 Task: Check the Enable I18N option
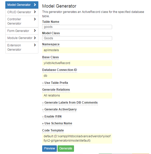[43, 117]
